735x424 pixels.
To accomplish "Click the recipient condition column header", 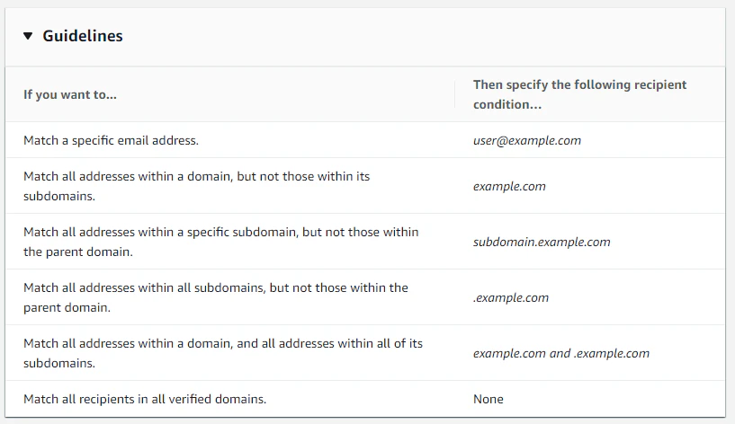I will [x=579, y=94].
